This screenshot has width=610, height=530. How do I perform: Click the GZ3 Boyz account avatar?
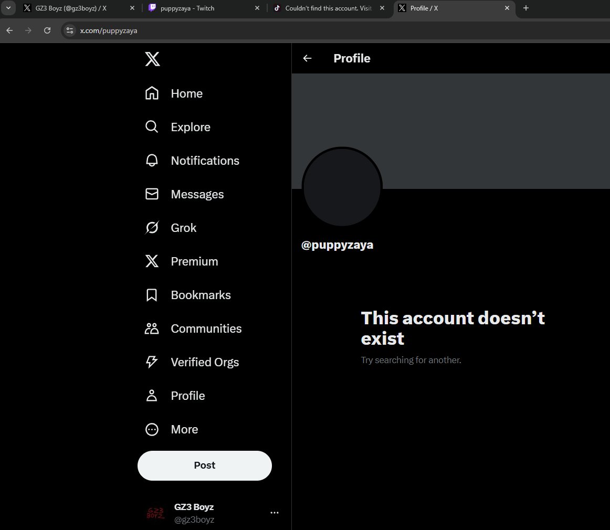[155, 513]
